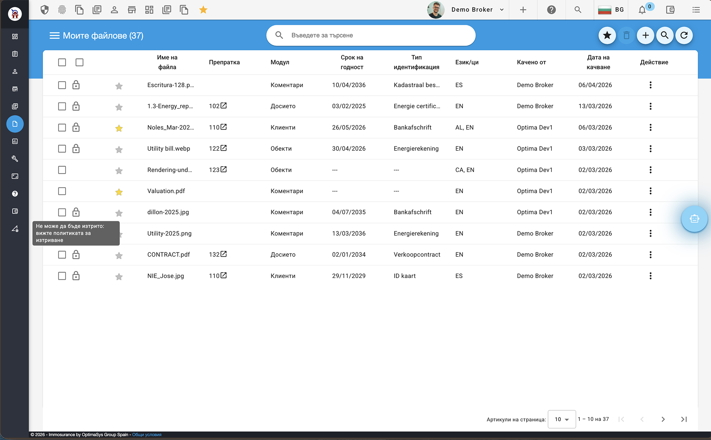Click the Въведете за търсене search field
Screen dimensions: 711x440
[370, 35]
